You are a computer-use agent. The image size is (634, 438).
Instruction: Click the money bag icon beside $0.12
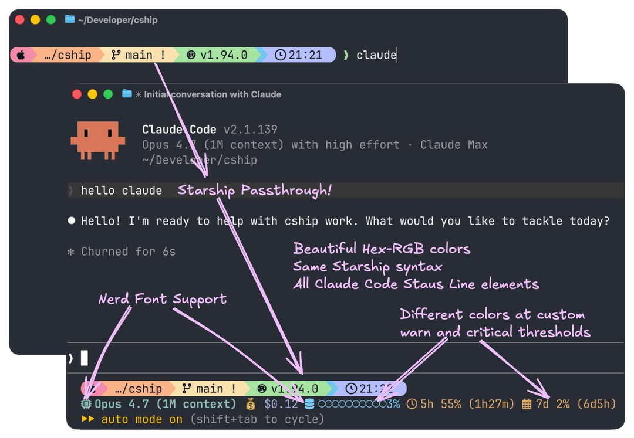point(251,403)
